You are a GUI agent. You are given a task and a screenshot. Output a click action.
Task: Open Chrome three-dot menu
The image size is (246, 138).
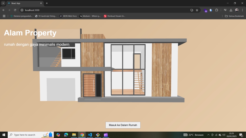click(x=242, y=10)
